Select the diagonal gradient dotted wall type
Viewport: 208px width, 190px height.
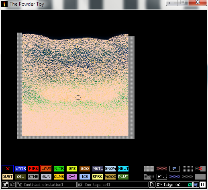[149, 177]
